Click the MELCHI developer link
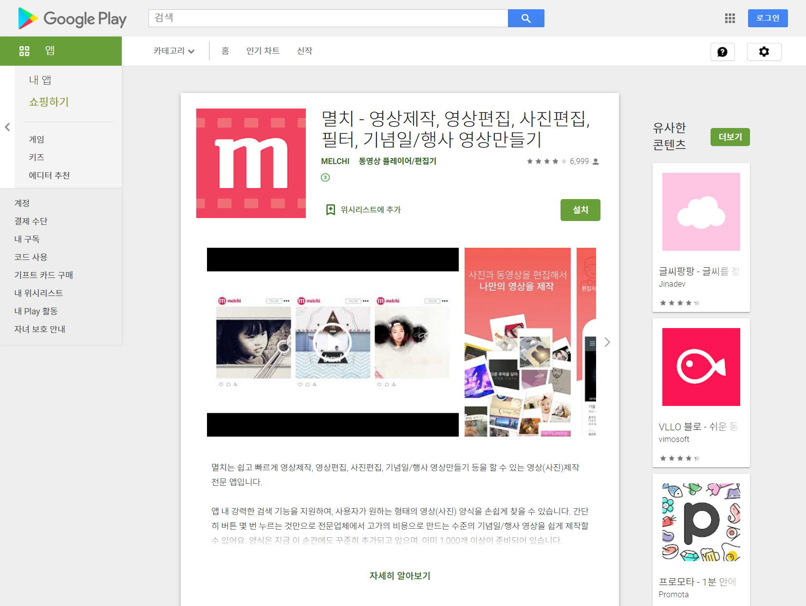The image size is (806, 606). (x=335, y=161)
